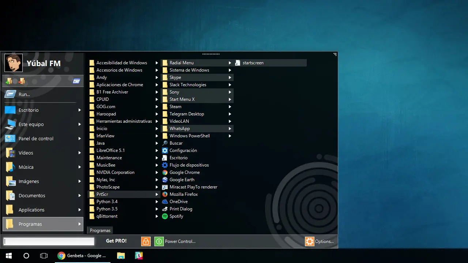This screenshot has height=263, width=468.
Task: Open the MusicBee folder
Action: 124,165
